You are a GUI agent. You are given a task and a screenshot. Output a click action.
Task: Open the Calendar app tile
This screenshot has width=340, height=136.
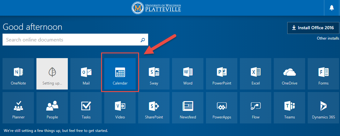coord(120,74)
